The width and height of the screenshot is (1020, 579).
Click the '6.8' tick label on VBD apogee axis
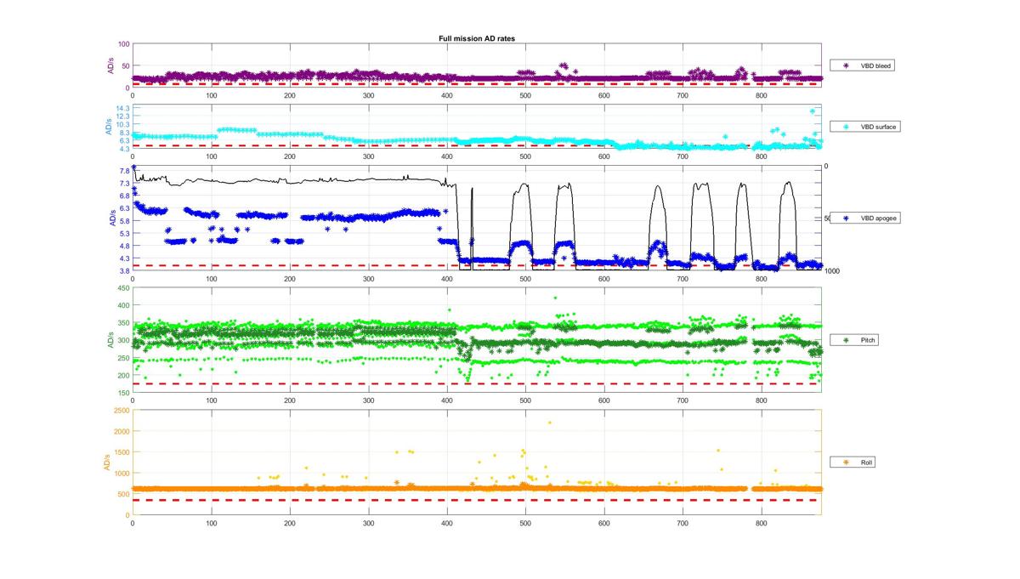125,196
